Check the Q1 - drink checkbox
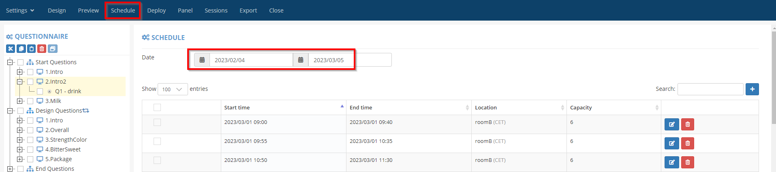This screenshot has width=776, height=172. [x=40, y=91]
